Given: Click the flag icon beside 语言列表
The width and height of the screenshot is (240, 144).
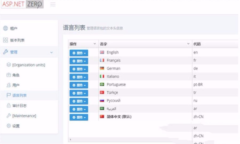Looking at the screenshot, I should click(x=9, y=95).
